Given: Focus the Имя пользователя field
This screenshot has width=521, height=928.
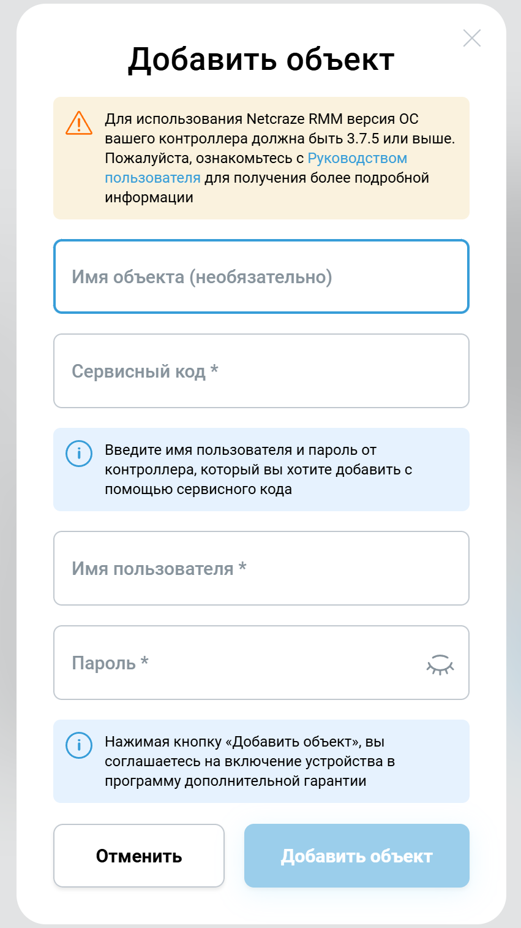Looking at the screenshot, I should (x=261, y=568).
